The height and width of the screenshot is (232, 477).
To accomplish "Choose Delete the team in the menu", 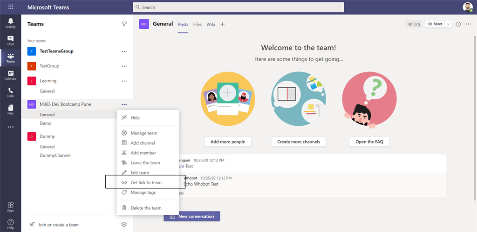I will pyautogui.click(x=148, y=208).
